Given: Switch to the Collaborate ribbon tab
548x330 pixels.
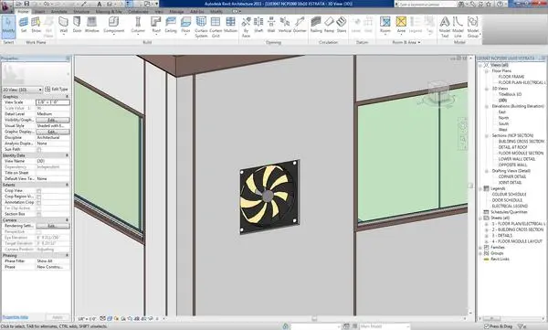Looking at the screenshot, I should coord(139,12).
